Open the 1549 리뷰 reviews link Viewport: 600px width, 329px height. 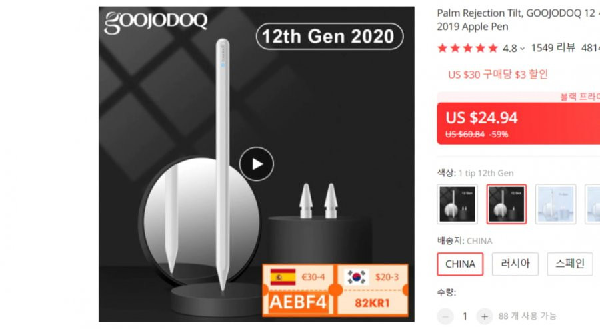(x=553, y=48)
